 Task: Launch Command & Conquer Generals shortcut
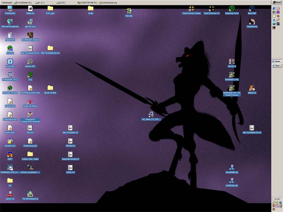pos(30,117)
